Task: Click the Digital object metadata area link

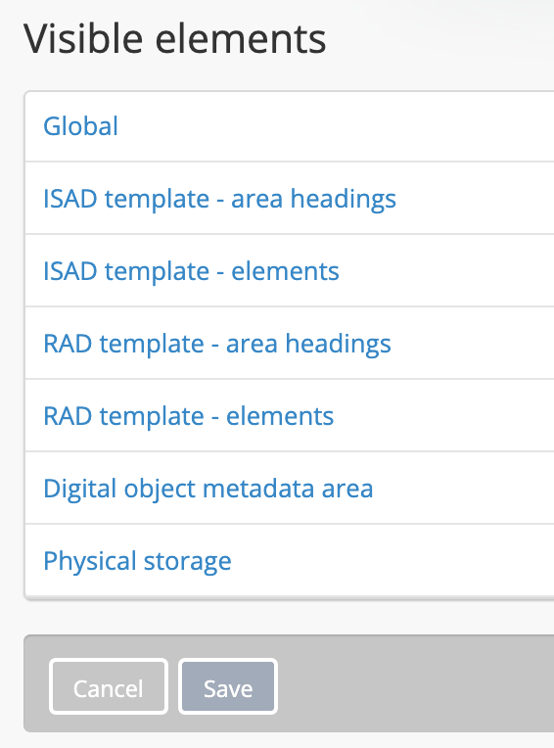Action: [x=208, y=489]
